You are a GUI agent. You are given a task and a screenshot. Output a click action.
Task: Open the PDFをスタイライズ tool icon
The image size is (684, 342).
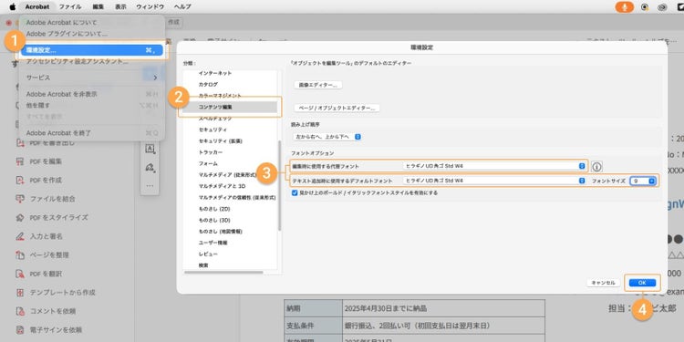[19, 218]
